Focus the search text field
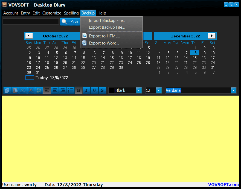This screenshot has height=189, width=241. coord(31,22)
